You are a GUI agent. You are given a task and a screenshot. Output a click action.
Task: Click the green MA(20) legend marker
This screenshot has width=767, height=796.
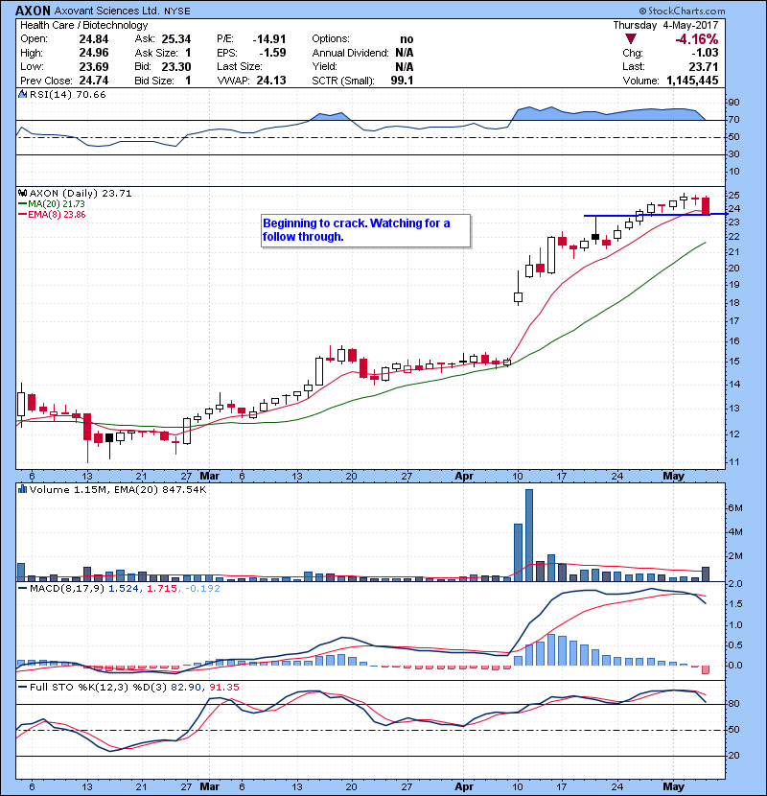pyautogui.click(x=22, y=203)
